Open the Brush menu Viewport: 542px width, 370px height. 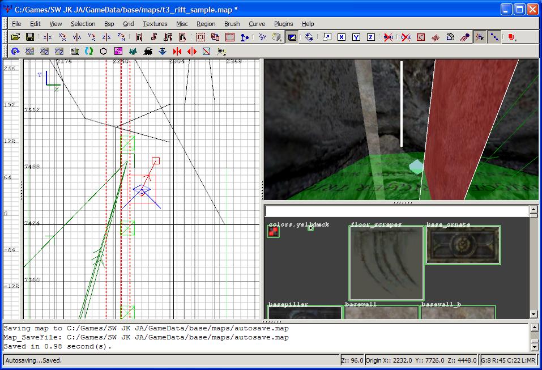pyautogui.click(x=232, y=24)
